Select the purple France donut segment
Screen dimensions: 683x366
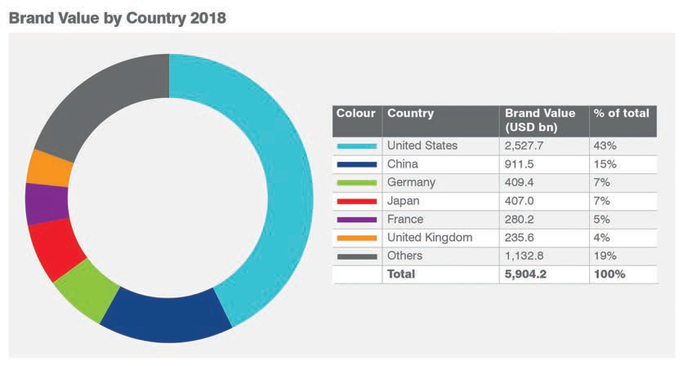point(47,204)
